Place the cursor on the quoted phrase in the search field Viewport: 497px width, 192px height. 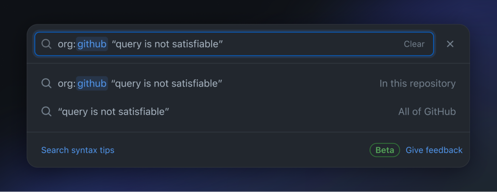pyautogui.click(x=167, y=44)
